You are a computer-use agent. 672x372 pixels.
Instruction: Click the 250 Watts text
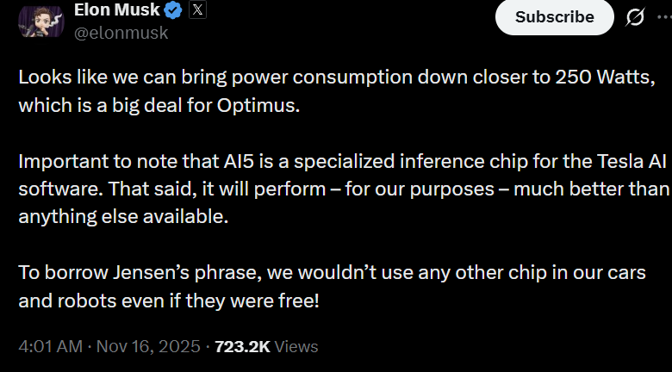pos(611,77)
